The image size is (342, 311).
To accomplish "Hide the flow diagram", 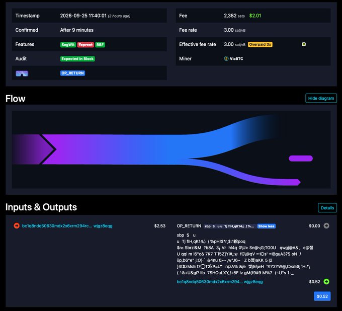I will click(321, 98).
